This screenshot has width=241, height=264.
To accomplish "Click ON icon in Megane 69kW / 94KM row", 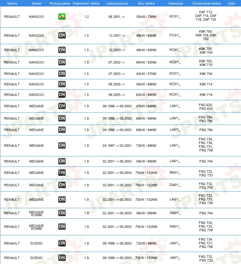I will (x=62, y=130).
